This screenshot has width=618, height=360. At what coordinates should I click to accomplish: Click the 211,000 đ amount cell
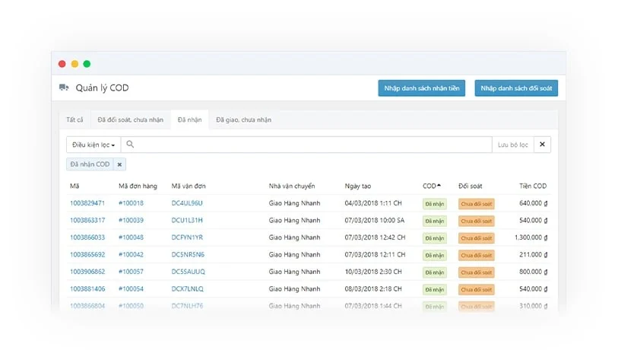coord(534,255)
